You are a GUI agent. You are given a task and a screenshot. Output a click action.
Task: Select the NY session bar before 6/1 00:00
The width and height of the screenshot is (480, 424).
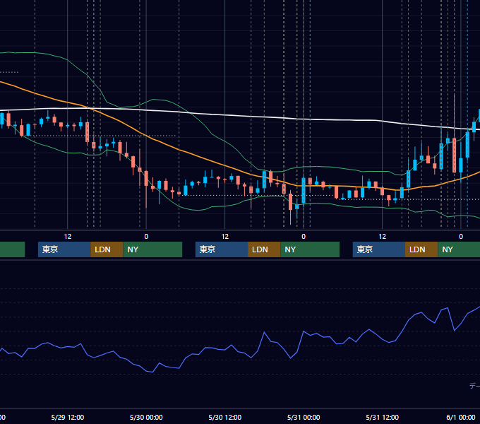click(x=459, y=249)
